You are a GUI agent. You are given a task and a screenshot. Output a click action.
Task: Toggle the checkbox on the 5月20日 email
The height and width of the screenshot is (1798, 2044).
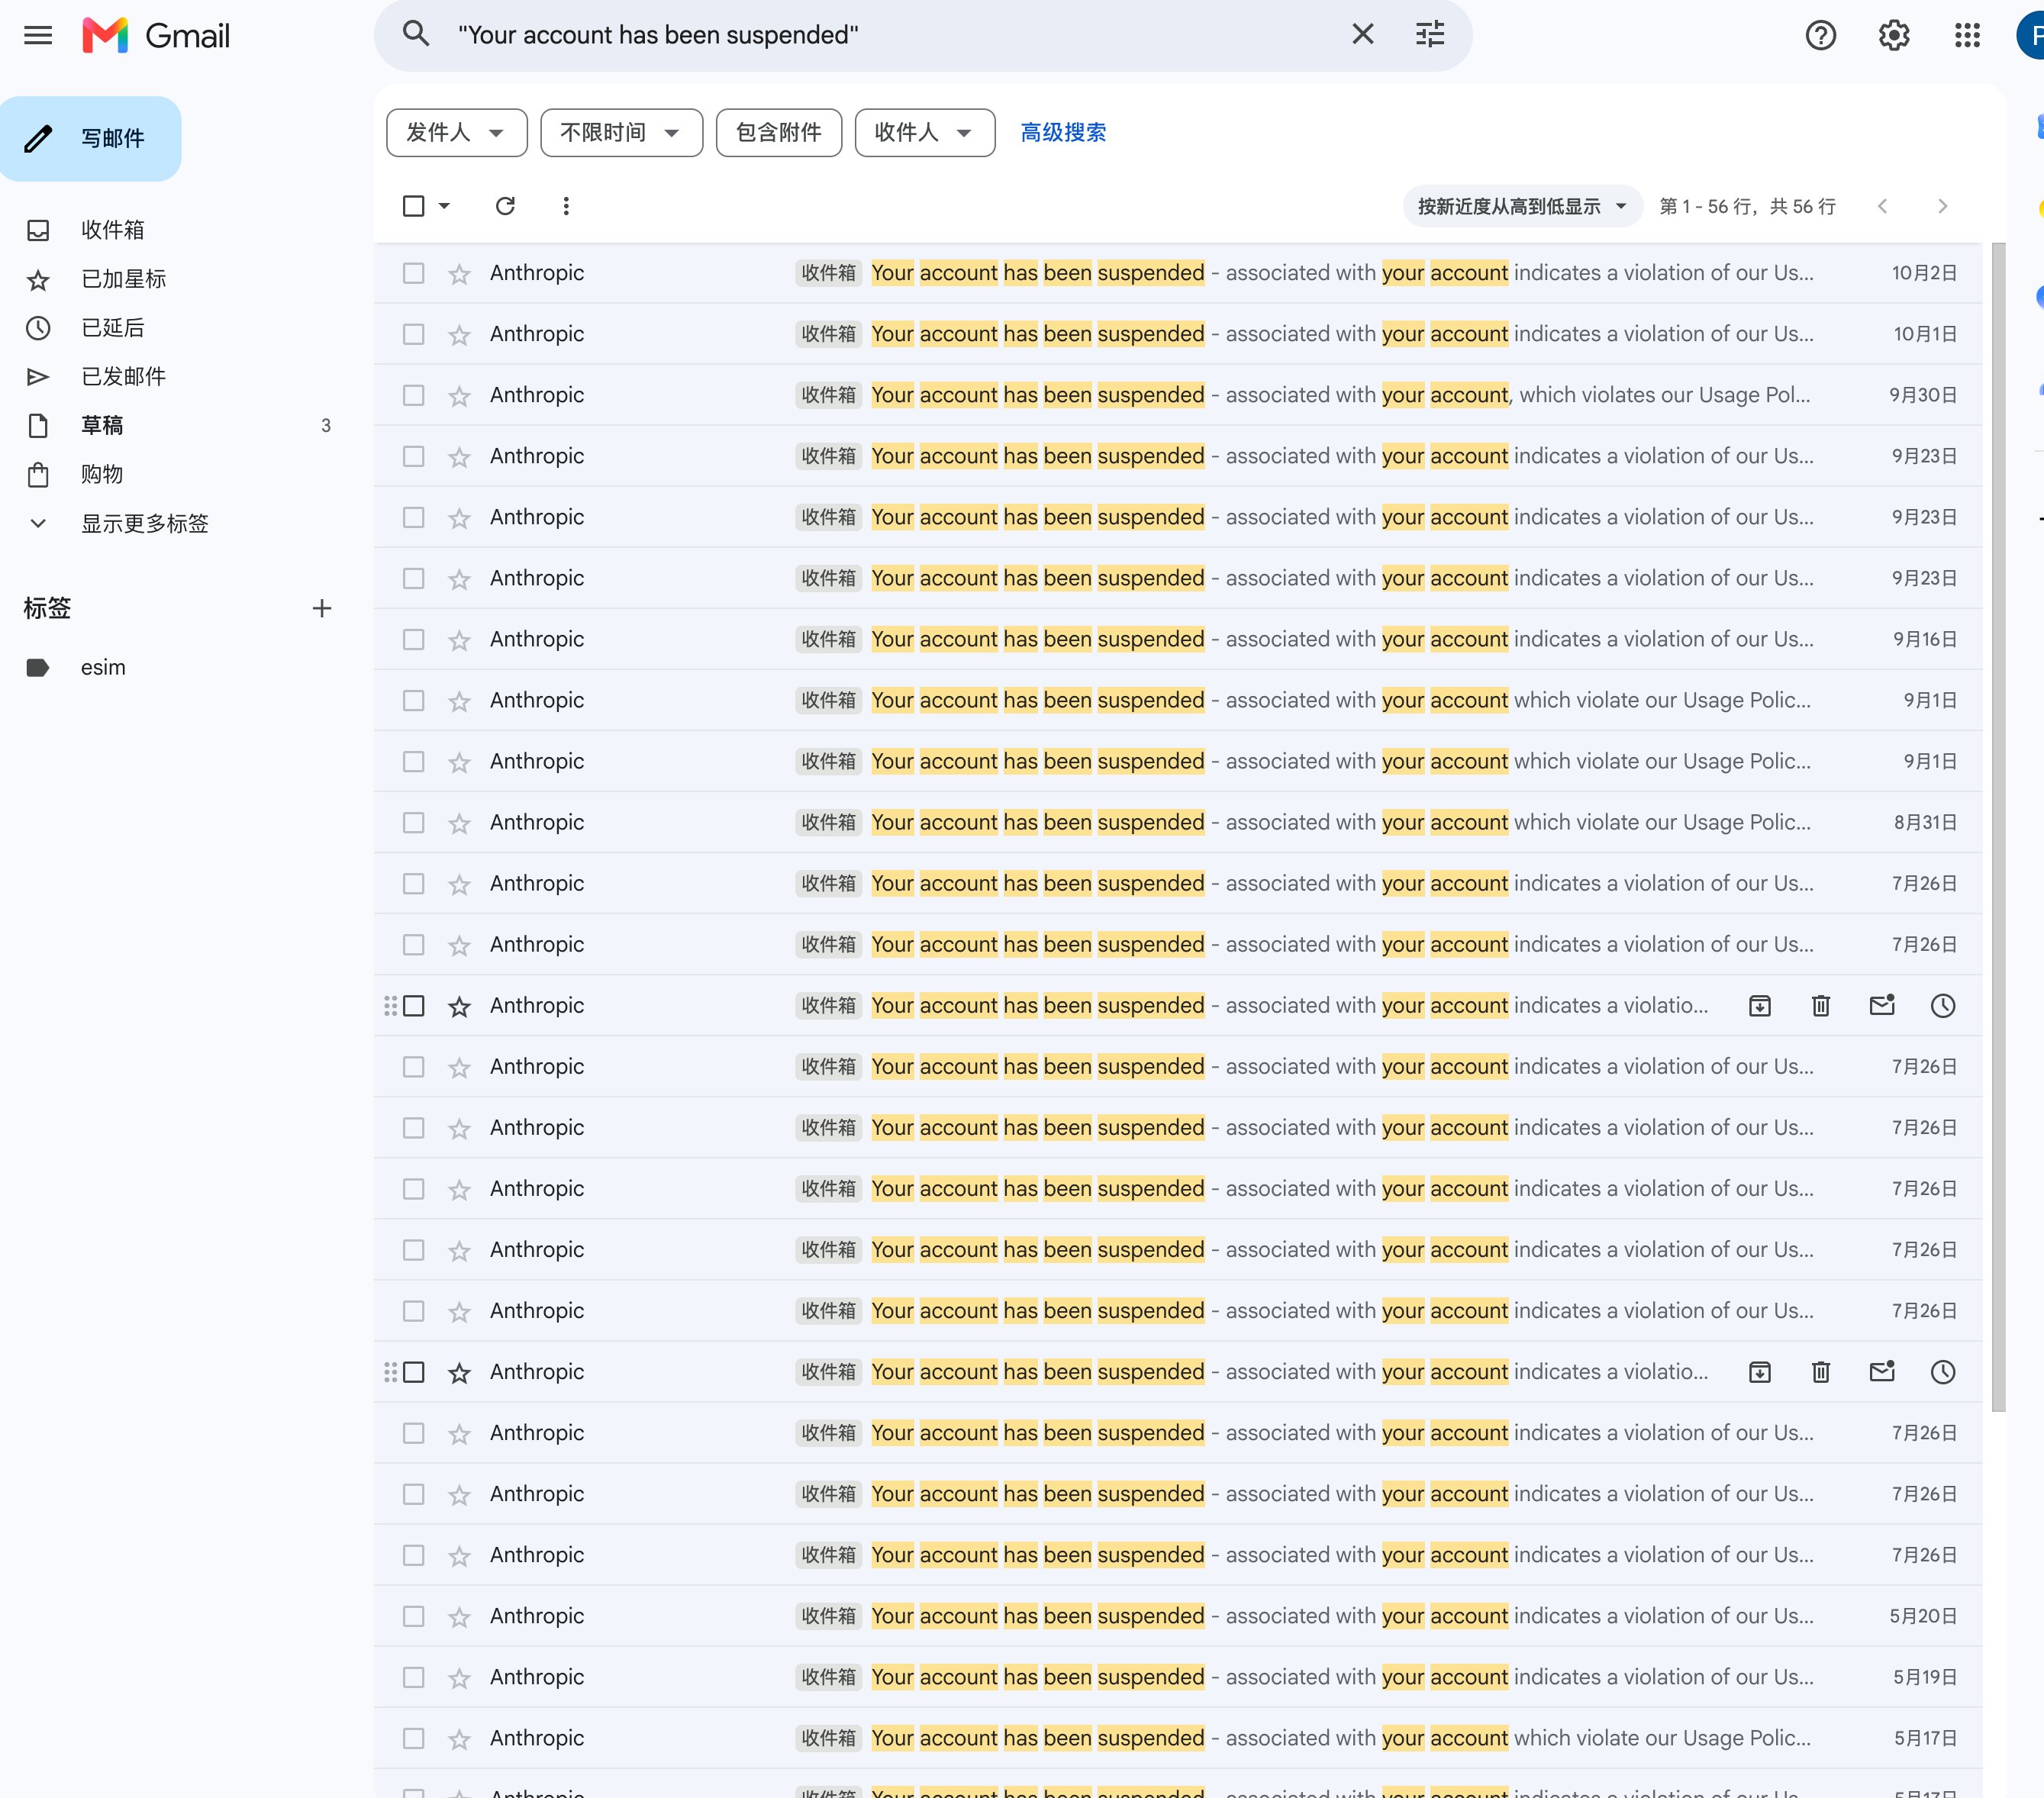click(x=413, y=1616)
